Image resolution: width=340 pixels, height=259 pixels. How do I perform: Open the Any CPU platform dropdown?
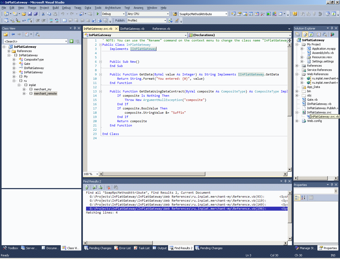pos(168,14)
